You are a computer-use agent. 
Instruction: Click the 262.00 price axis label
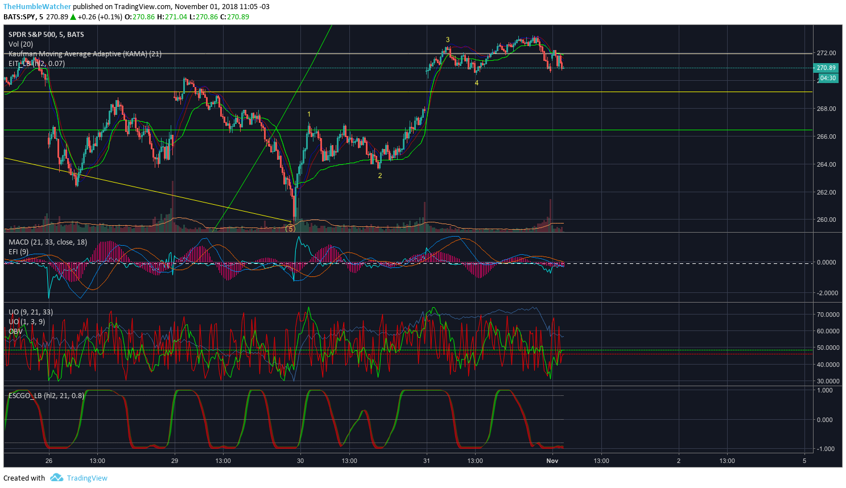[826, 193]
